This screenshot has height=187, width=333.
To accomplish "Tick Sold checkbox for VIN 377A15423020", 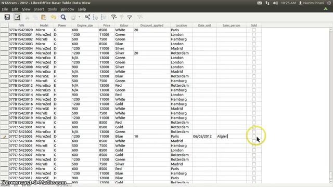I will coord(254,30).
